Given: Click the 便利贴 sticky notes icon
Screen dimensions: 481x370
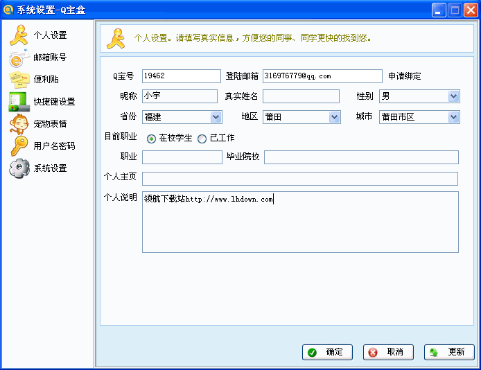Looking at the screenshot, I should [x=19, y=80].
